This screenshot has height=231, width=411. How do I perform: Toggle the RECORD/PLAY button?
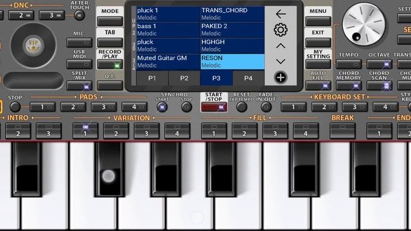(x=110, y=64)
